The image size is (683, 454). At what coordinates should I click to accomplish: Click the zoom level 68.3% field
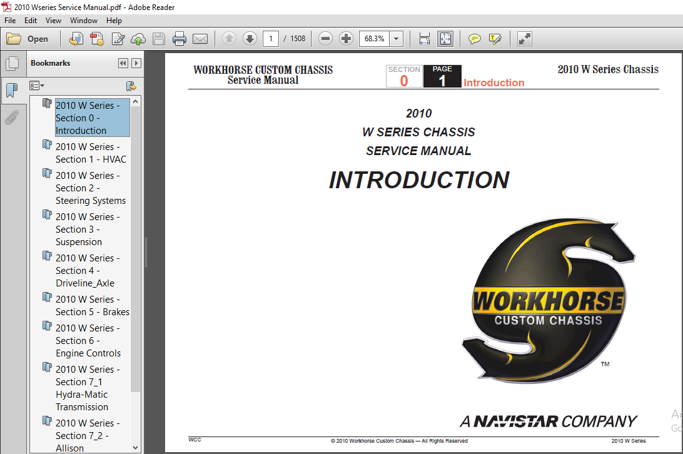[x=374, y=39]
